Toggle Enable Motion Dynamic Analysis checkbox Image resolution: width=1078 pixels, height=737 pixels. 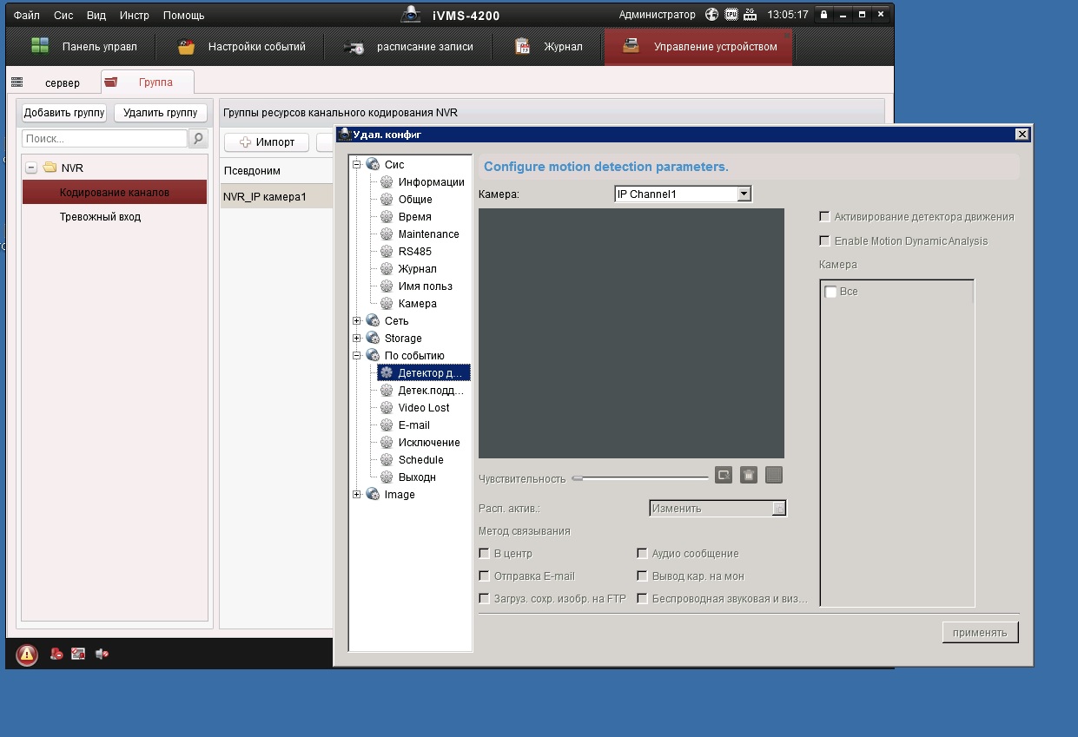coord(825,241)
